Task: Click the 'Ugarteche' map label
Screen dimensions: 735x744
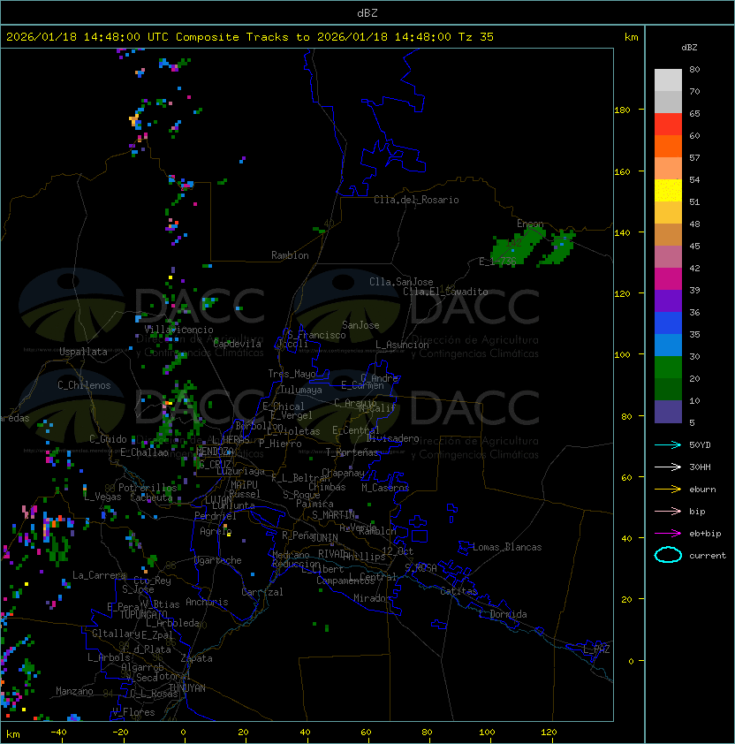Action: [218, 560]
